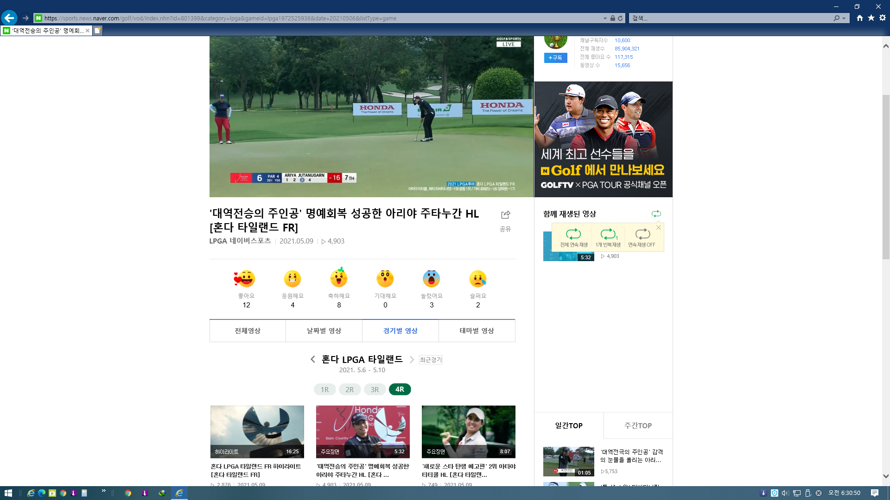
Task: Click the 16:25 하이라이트 video thumbnail
Action: tap(257, 432)
